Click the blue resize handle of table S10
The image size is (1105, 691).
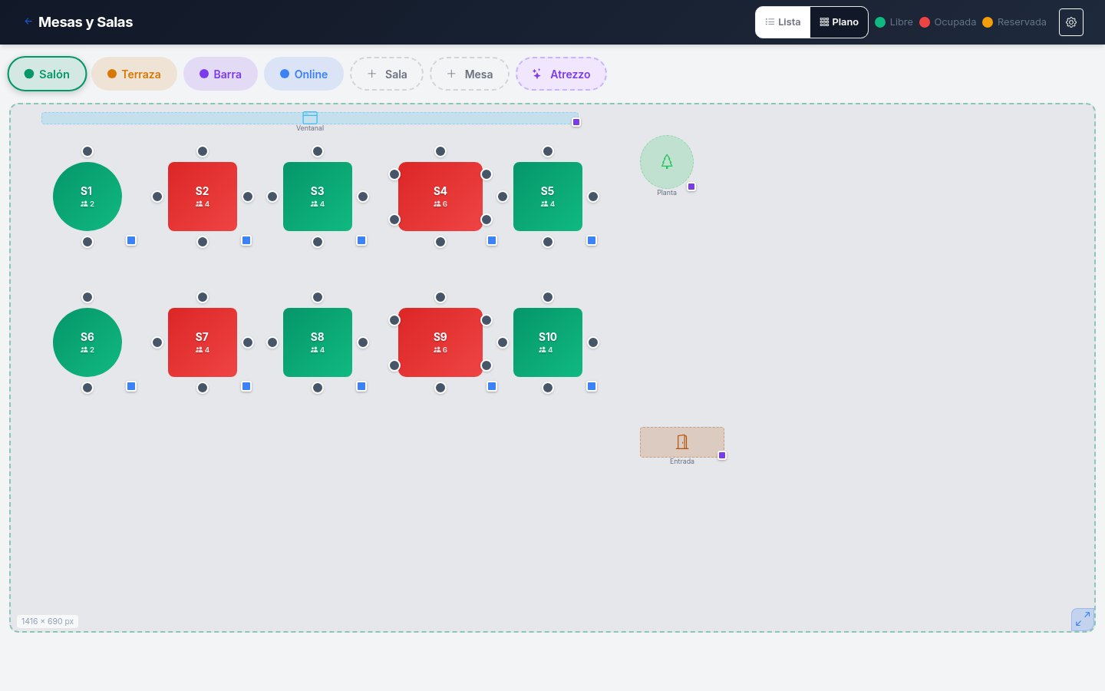[592, 386]
